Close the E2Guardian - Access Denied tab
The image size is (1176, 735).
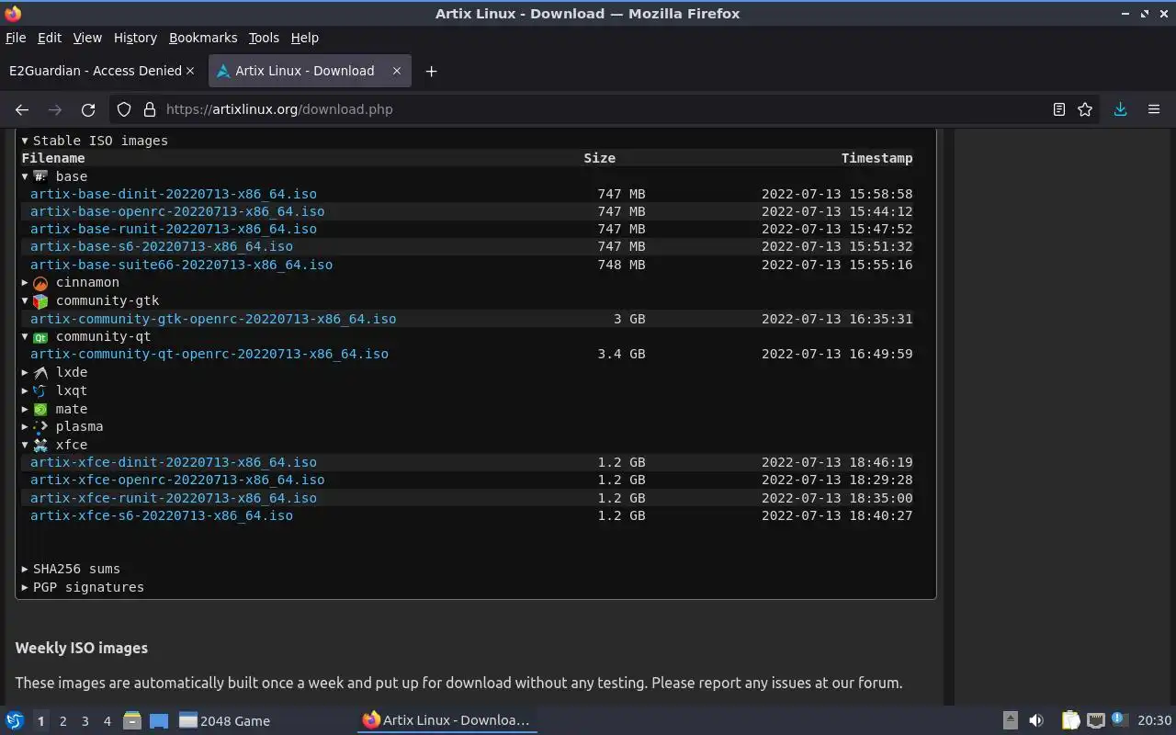coord(190,71)
